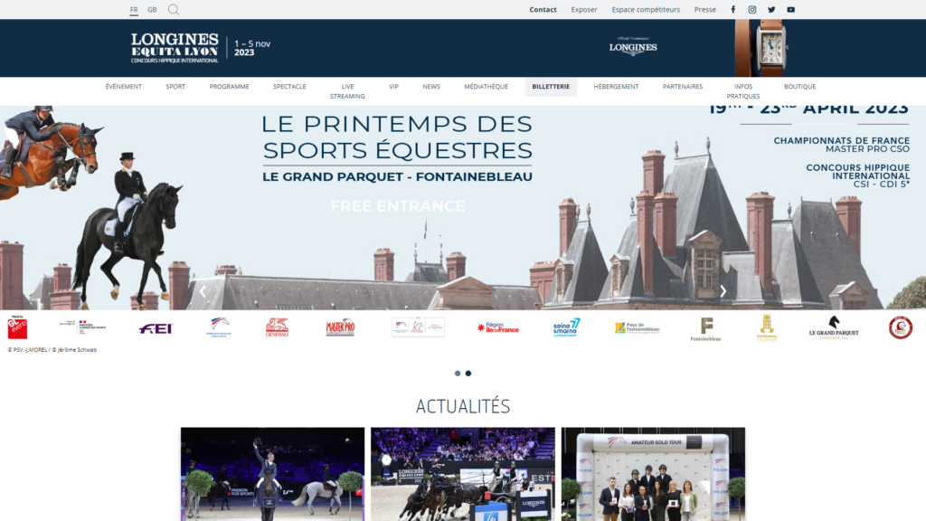Click the photo credit PSV-J.Morel text

52,350
